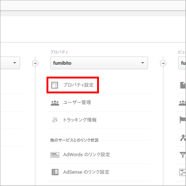Click the プロパティ設定 link
Screen dimensions: 186x186
pos(78,85)
